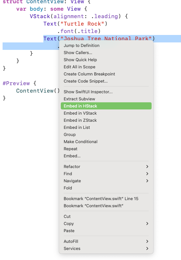Click "Joshua Tree National Park" code text

pos(106,39)
